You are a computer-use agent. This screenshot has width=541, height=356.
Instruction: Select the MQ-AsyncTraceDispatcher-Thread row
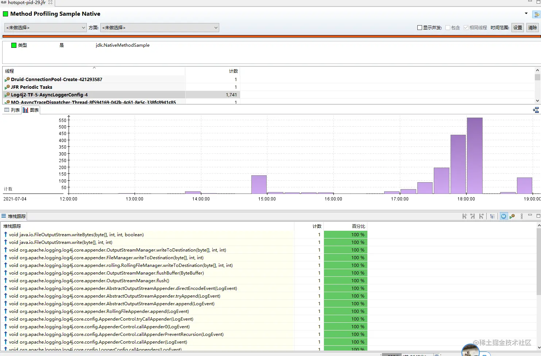[121, 102]
